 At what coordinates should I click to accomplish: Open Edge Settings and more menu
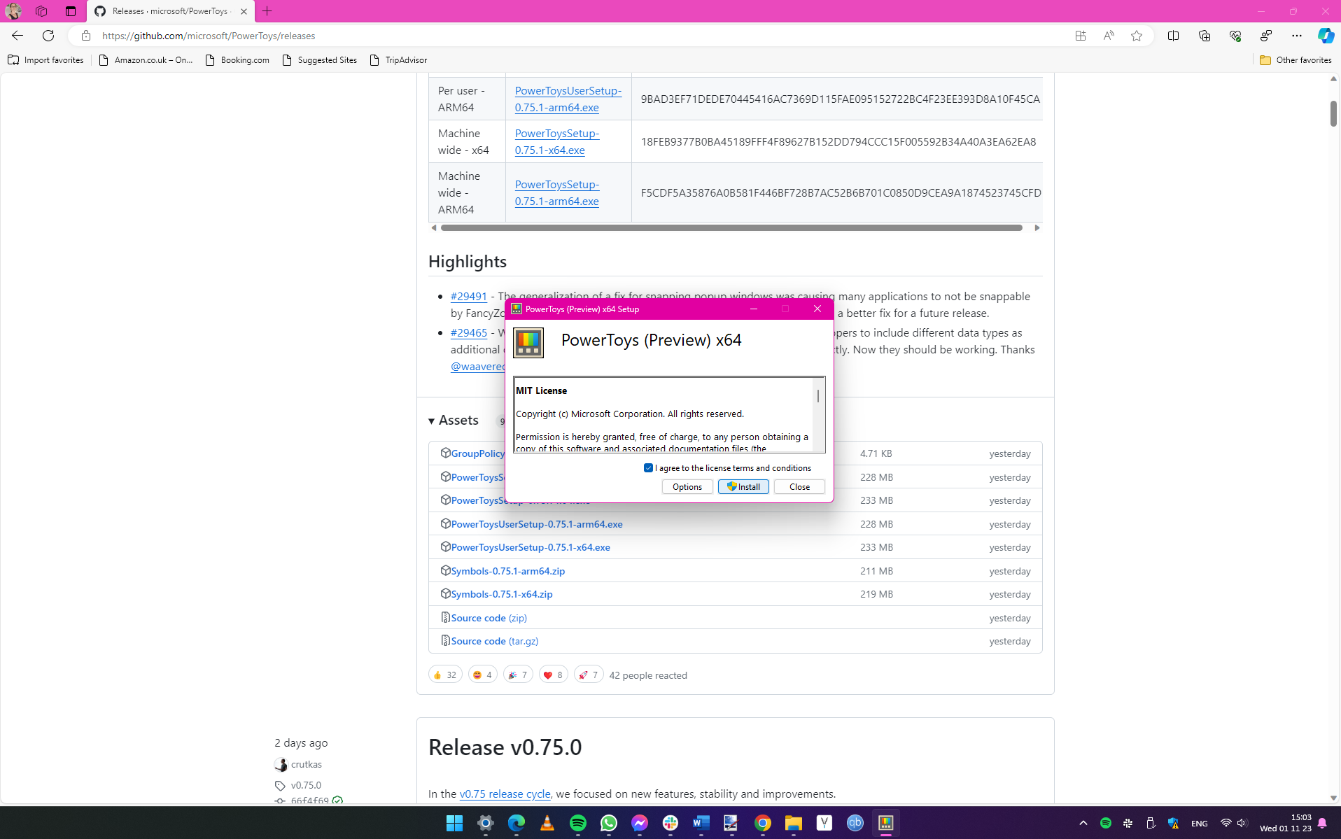click(1297, 36)
